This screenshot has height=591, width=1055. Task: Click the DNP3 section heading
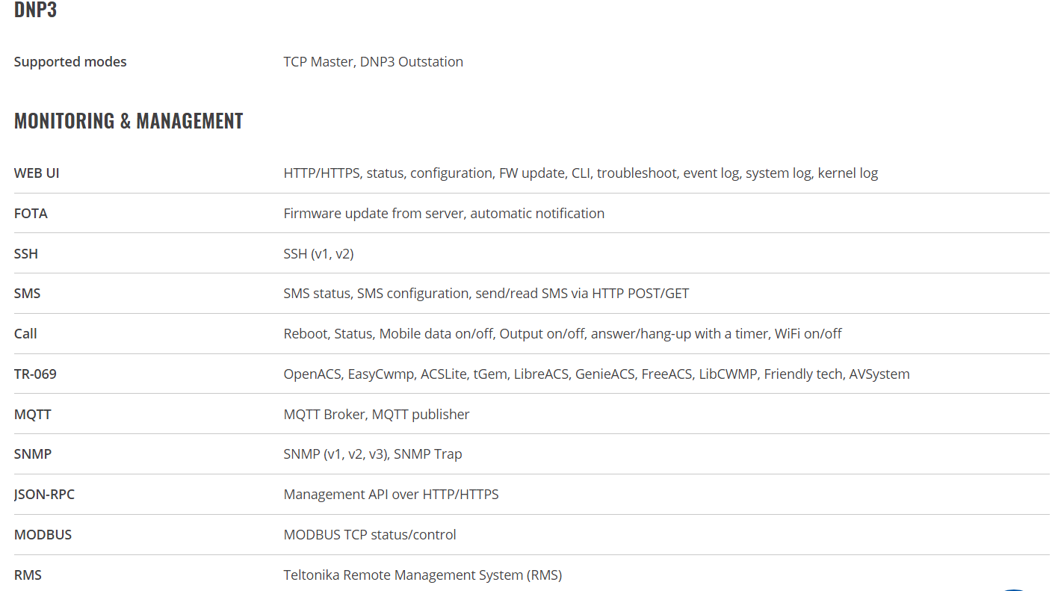(x=35, y=10)
